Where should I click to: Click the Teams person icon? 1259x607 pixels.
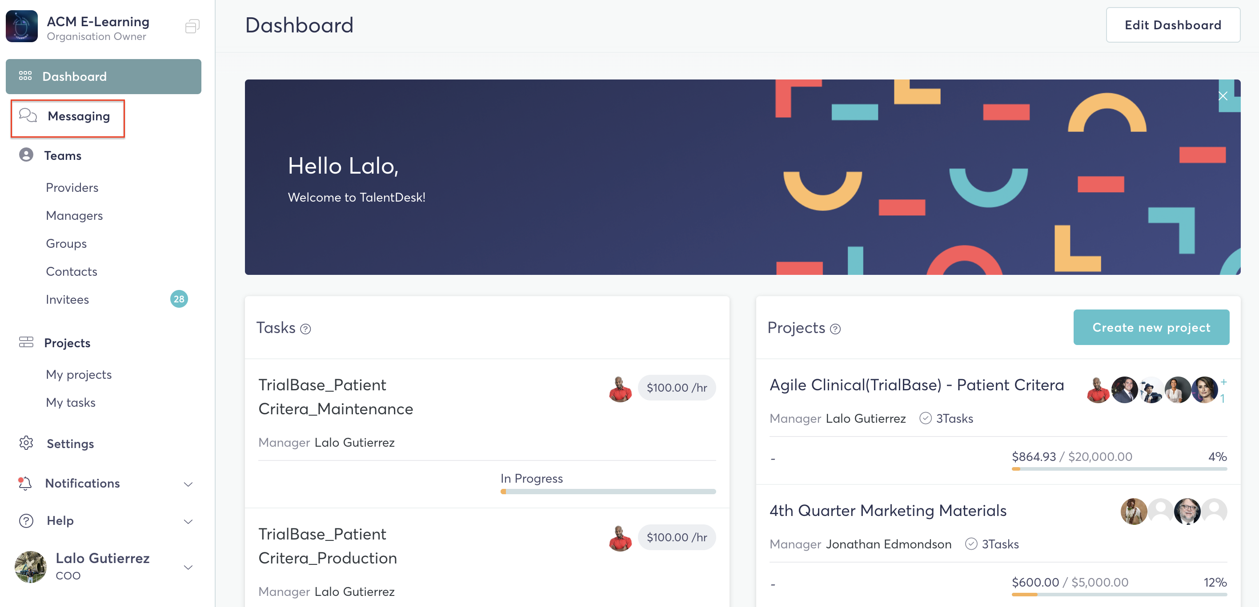[26, 155]
